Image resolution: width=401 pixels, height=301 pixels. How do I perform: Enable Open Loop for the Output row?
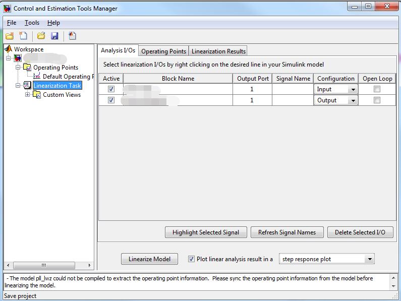coord(377,100)
